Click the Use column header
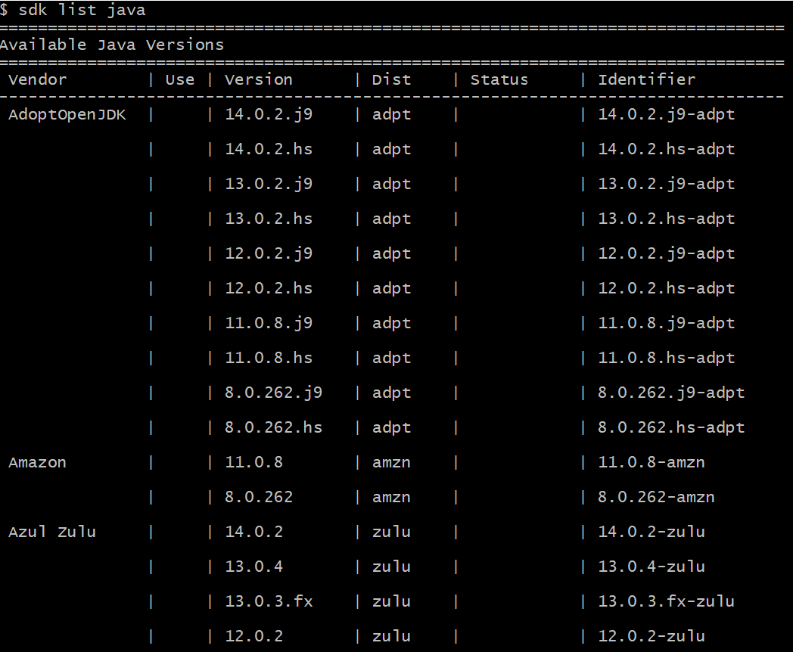 (180, 80)
